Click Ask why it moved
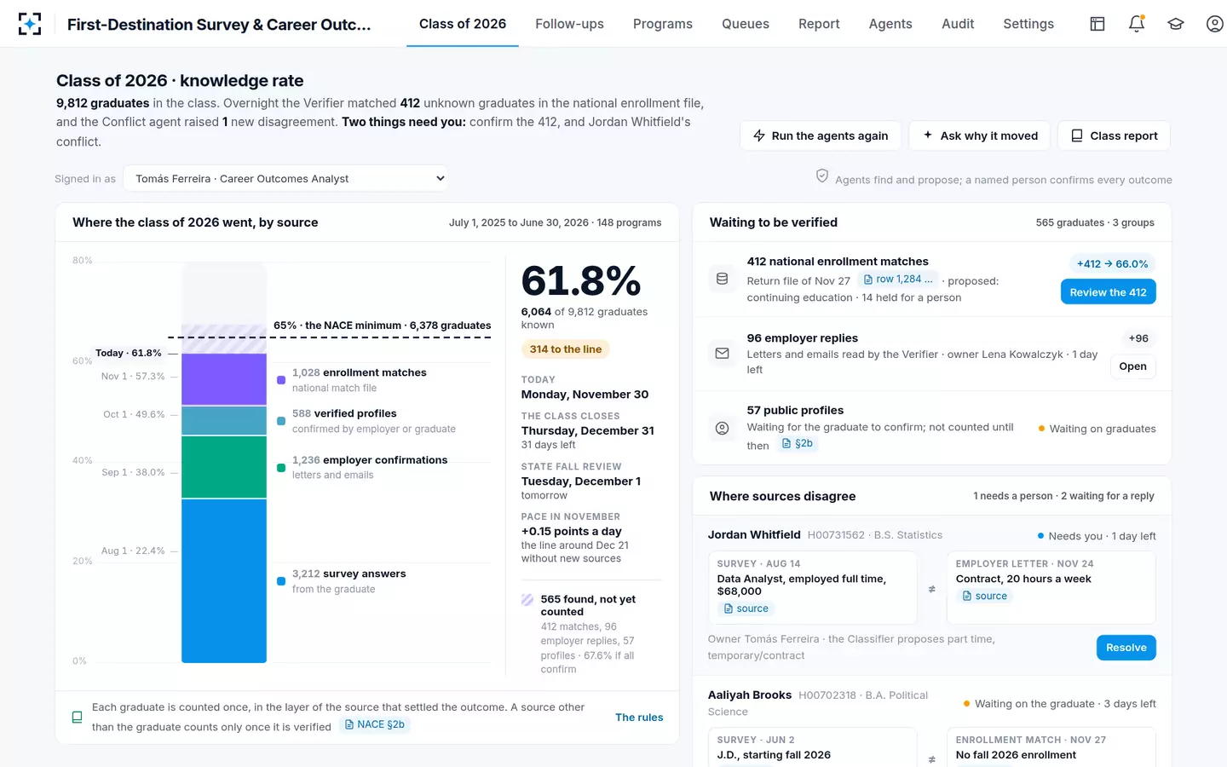The image size is (1227, 767). pyautogui.click(x=980, y=136)
